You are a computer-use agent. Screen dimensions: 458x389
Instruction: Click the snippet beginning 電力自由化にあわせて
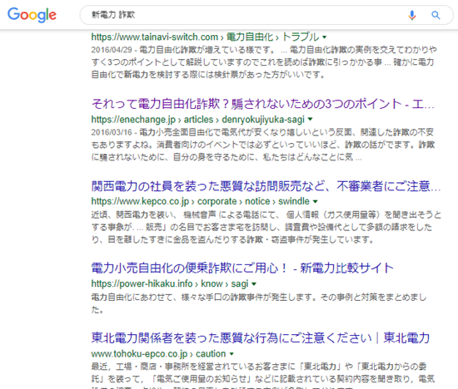259,303
